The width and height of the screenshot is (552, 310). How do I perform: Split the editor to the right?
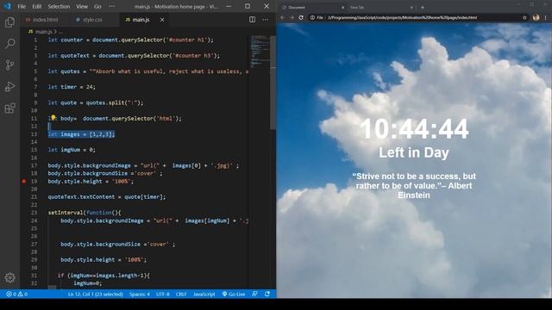[x=253, y=20]
